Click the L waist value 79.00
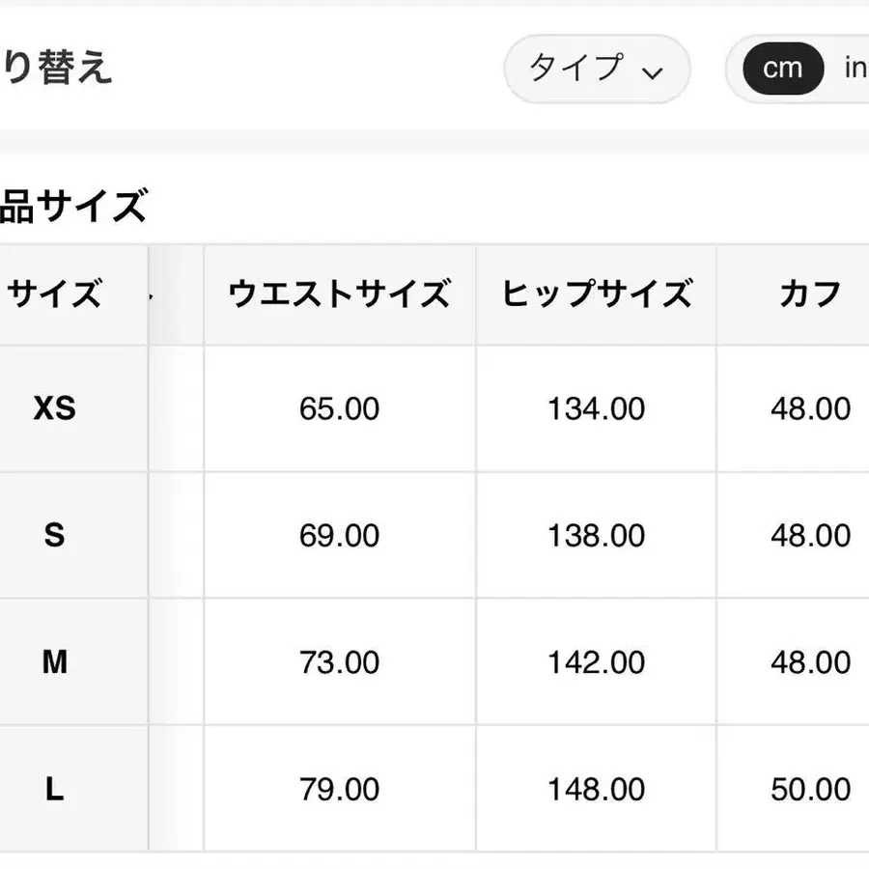Image resolution: width=869 pixels, height=869 pixels. (339, 789)
